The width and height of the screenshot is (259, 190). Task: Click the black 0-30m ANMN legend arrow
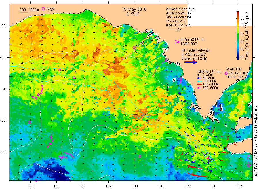point(199,75)
